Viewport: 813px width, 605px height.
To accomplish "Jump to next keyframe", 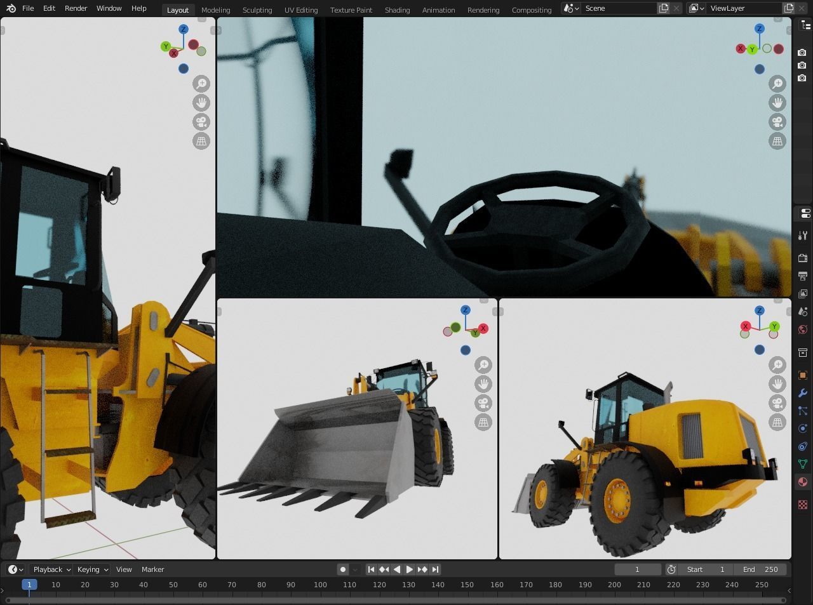I will click(422, 569).
